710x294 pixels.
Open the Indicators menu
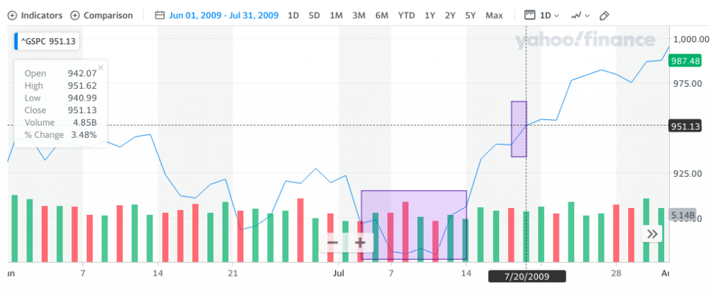coord(35,15)
